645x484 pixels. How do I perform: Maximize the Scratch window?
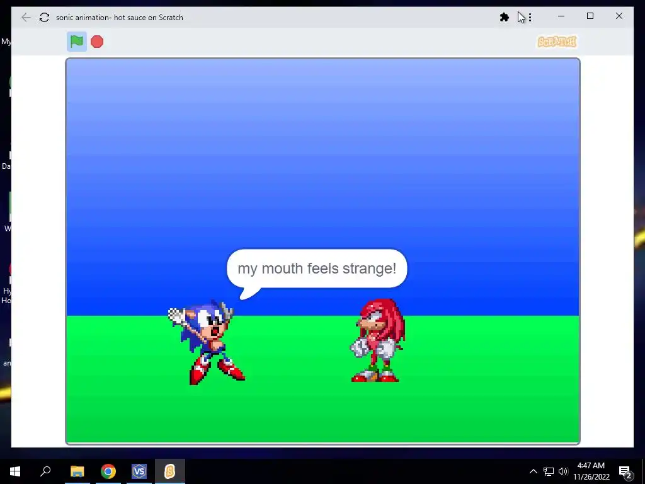pyautogui.click(x=590, y=16)
